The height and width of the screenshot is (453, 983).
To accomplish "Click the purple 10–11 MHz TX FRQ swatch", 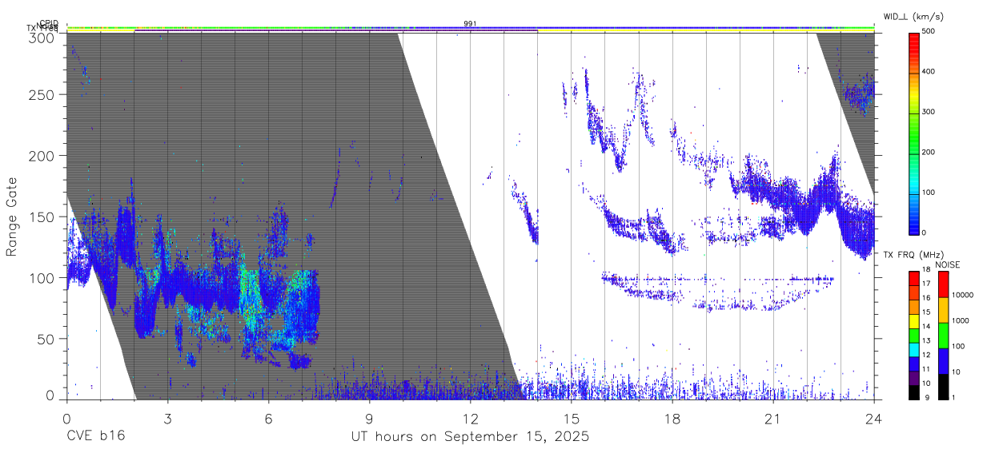I will click(x=913, y=379).
